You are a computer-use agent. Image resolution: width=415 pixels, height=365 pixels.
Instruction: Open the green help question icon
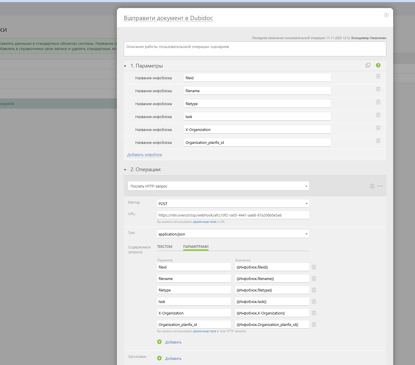378,65
